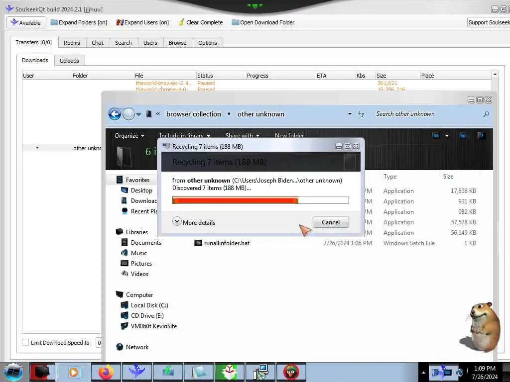Screen dimensions: 510x382
Task: Click the Explorer Back navigation button
Action: 115,114
